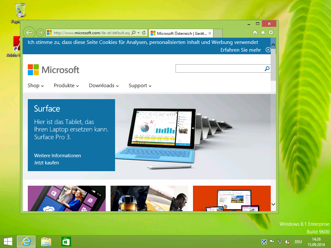
Task: Open the Windows Store taskbar icon
Action: (x=66, y=242)
